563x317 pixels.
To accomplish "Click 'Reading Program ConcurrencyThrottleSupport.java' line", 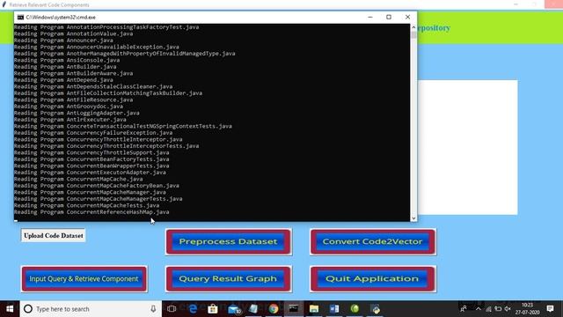I will pos(91,152).
